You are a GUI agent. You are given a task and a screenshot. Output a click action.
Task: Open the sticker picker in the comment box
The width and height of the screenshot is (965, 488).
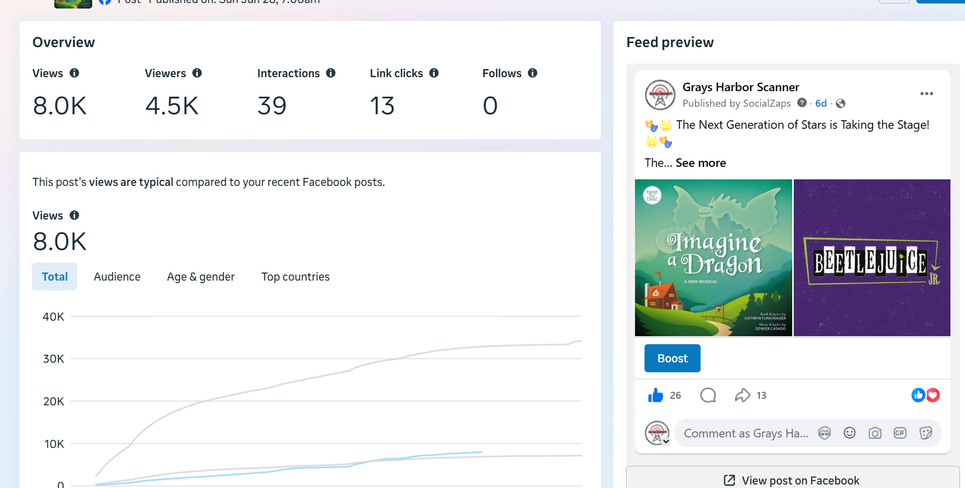coord(925,433)
